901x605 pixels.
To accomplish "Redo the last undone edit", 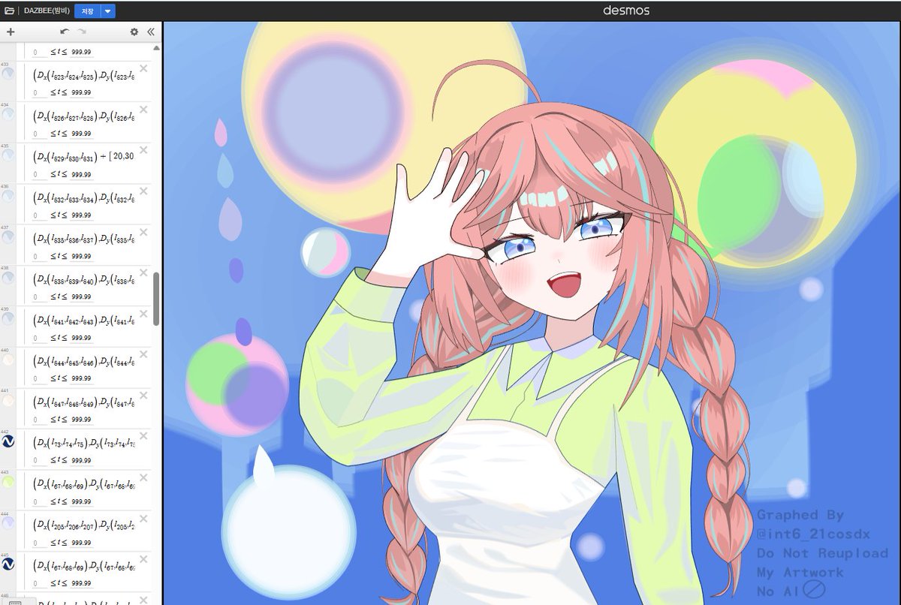I will pos(82,32).
